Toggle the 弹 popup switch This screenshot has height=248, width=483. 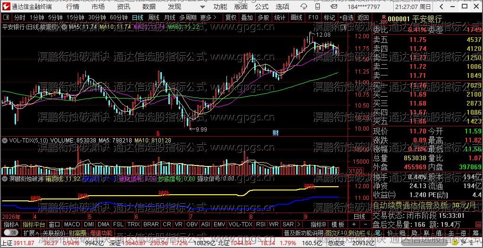[x=11, y=232]
